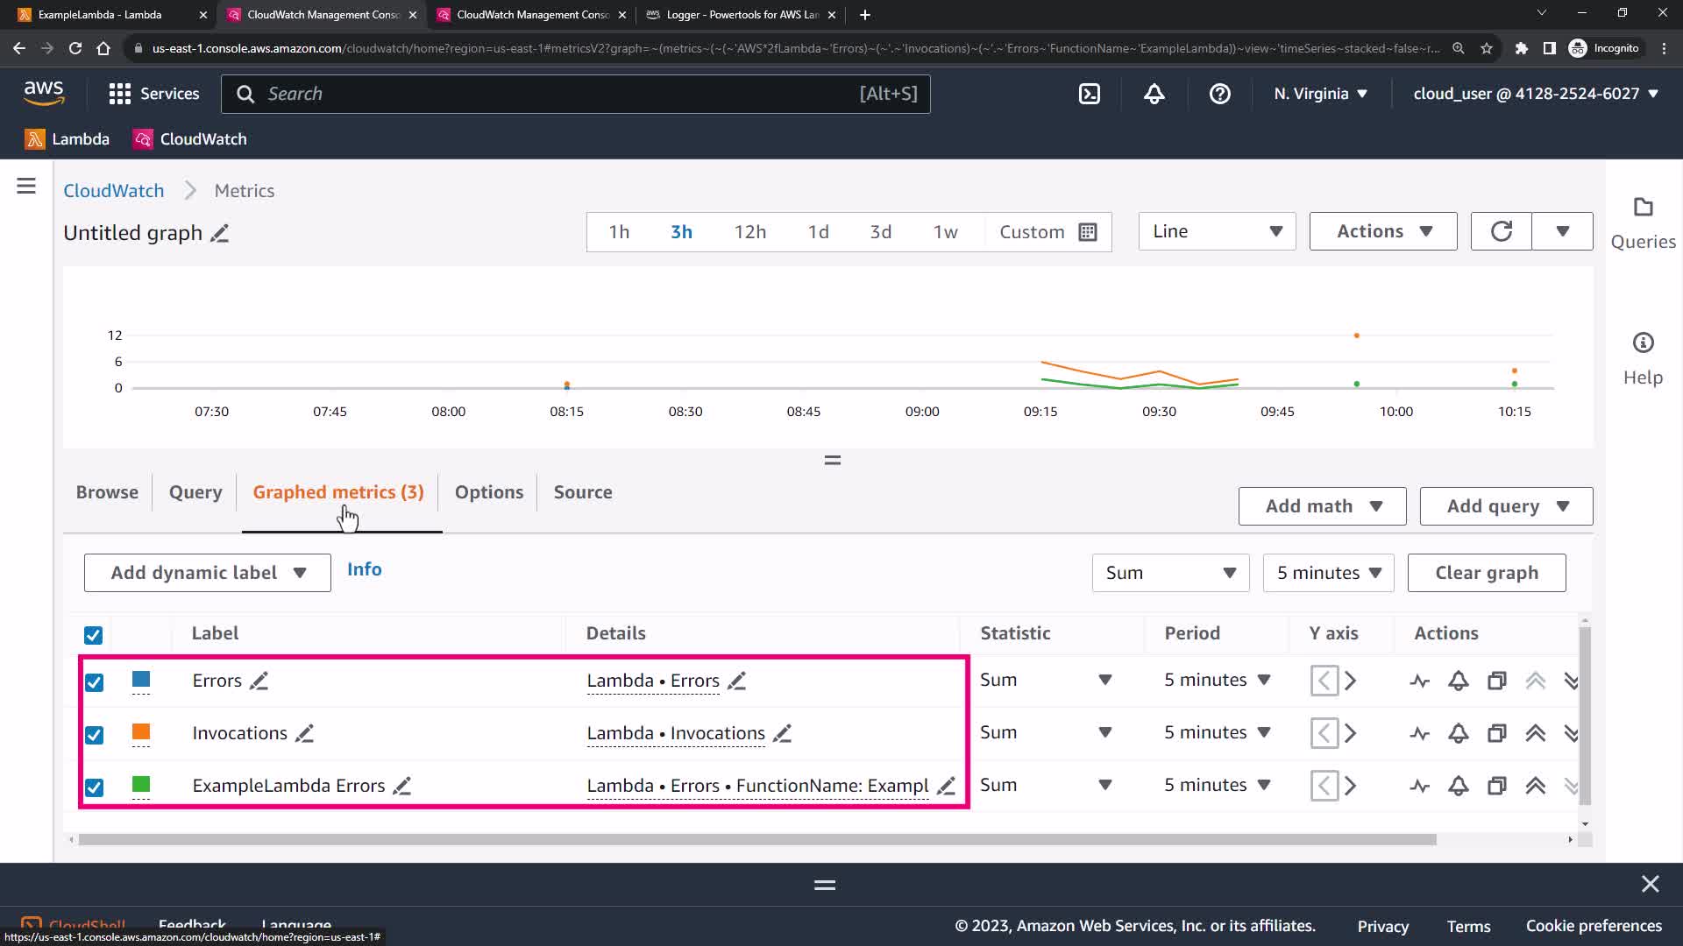Toggle the select-all metrics checkbox in the header
This screenshot has width=1683, height=946.
93,635
